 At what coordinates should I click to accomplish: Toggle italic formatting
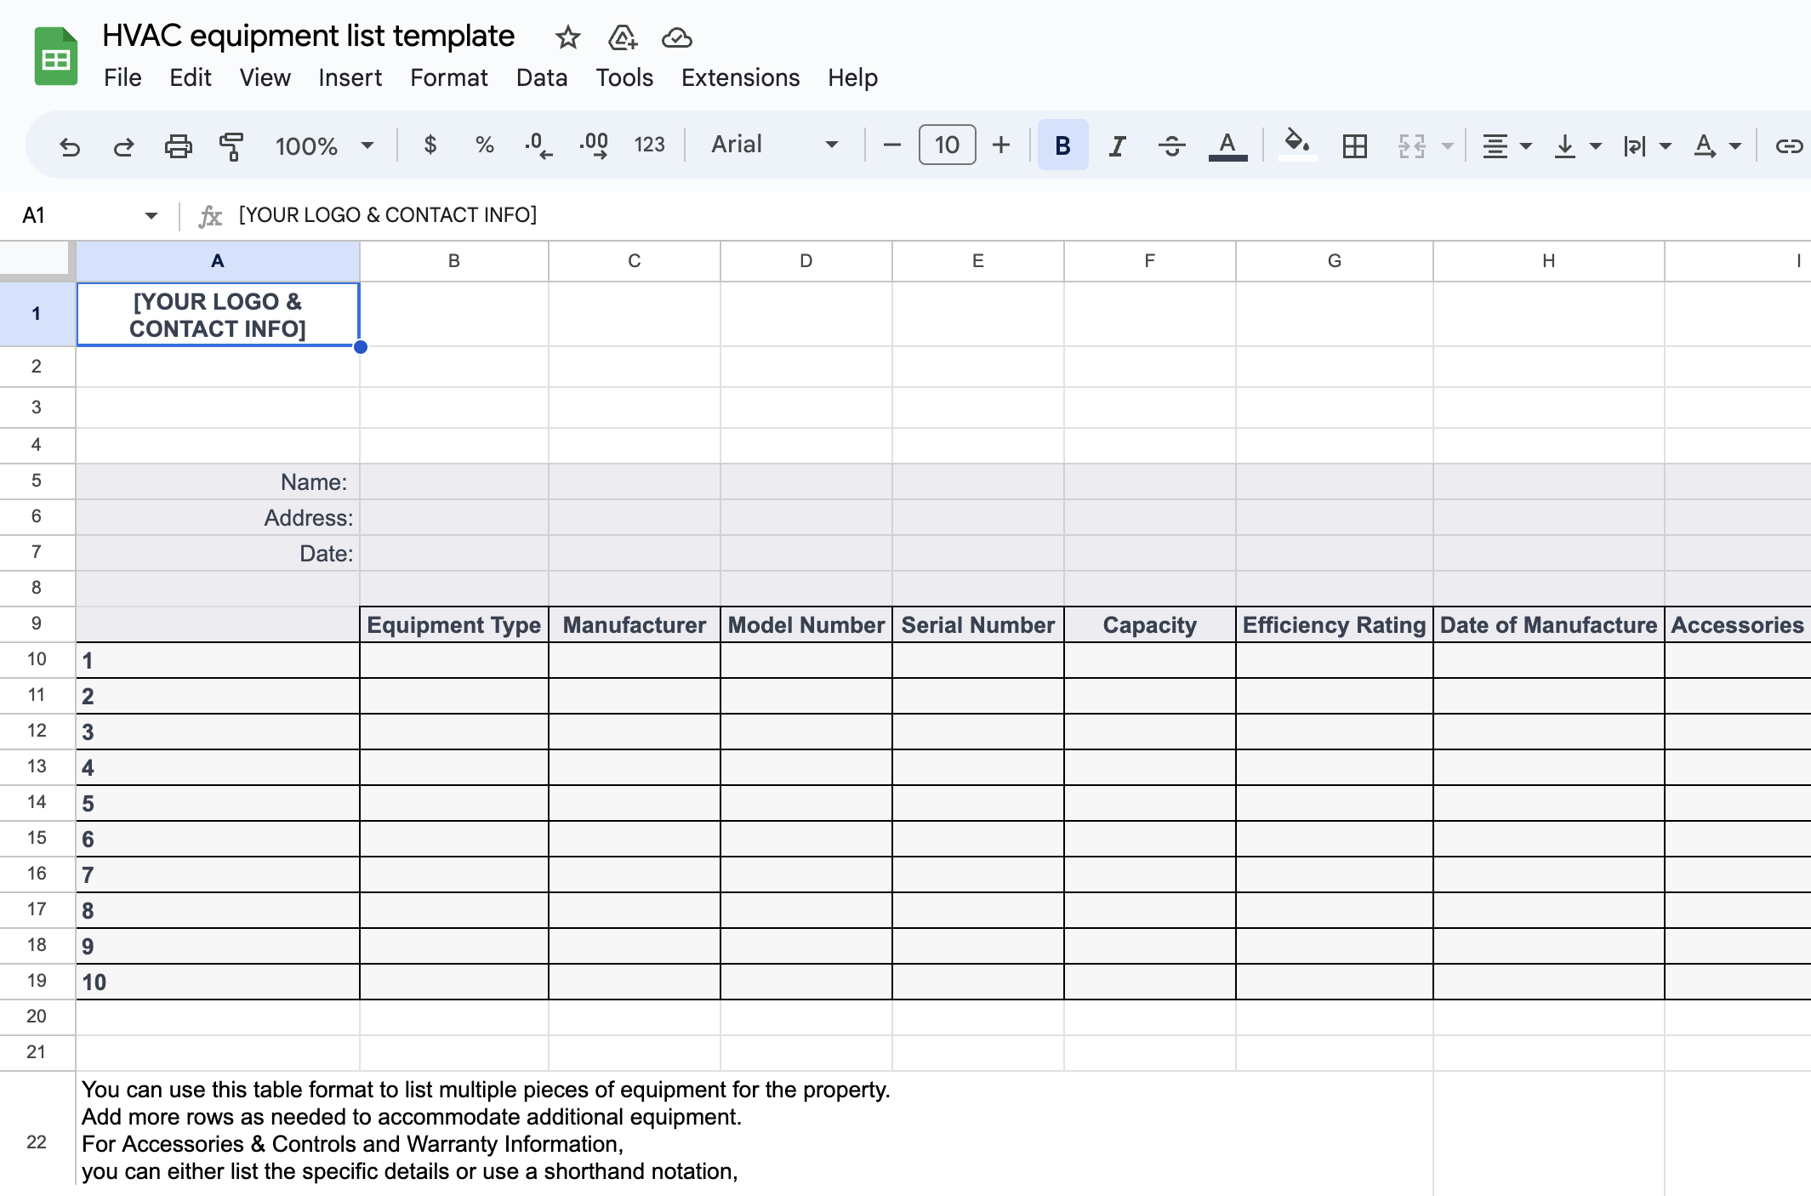tap(1116, 145)
